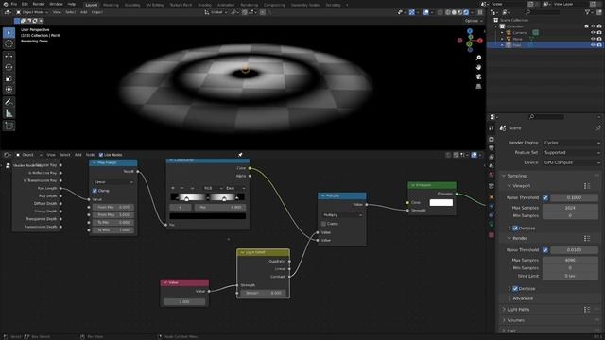Toggle Render Noise Threshold checkbox
This screenshot has width=605, height=340.
[x=545, y=250]
